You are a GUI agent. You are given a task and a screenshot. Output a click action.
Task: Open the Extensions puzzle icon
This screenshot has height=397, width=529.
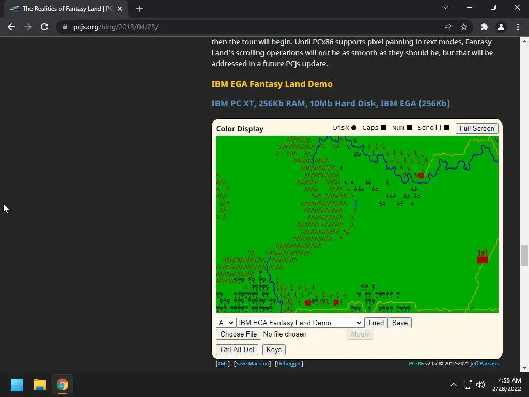coord(485,27)
